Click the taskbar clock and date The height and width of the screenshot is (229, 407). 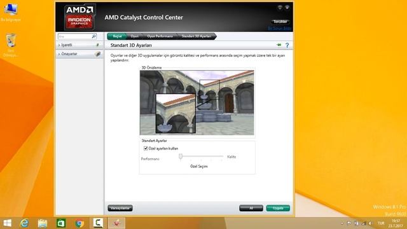click(x=396, y=223)
